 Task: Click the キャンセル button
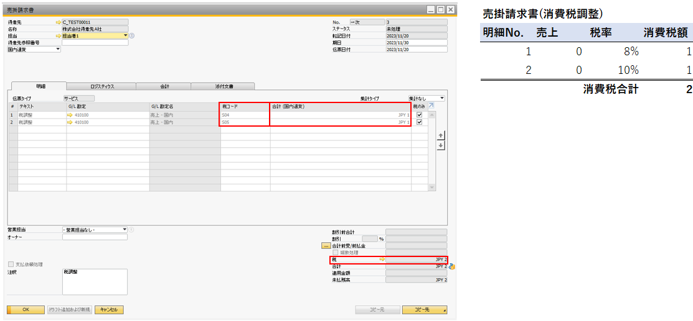tap(109, 310)
